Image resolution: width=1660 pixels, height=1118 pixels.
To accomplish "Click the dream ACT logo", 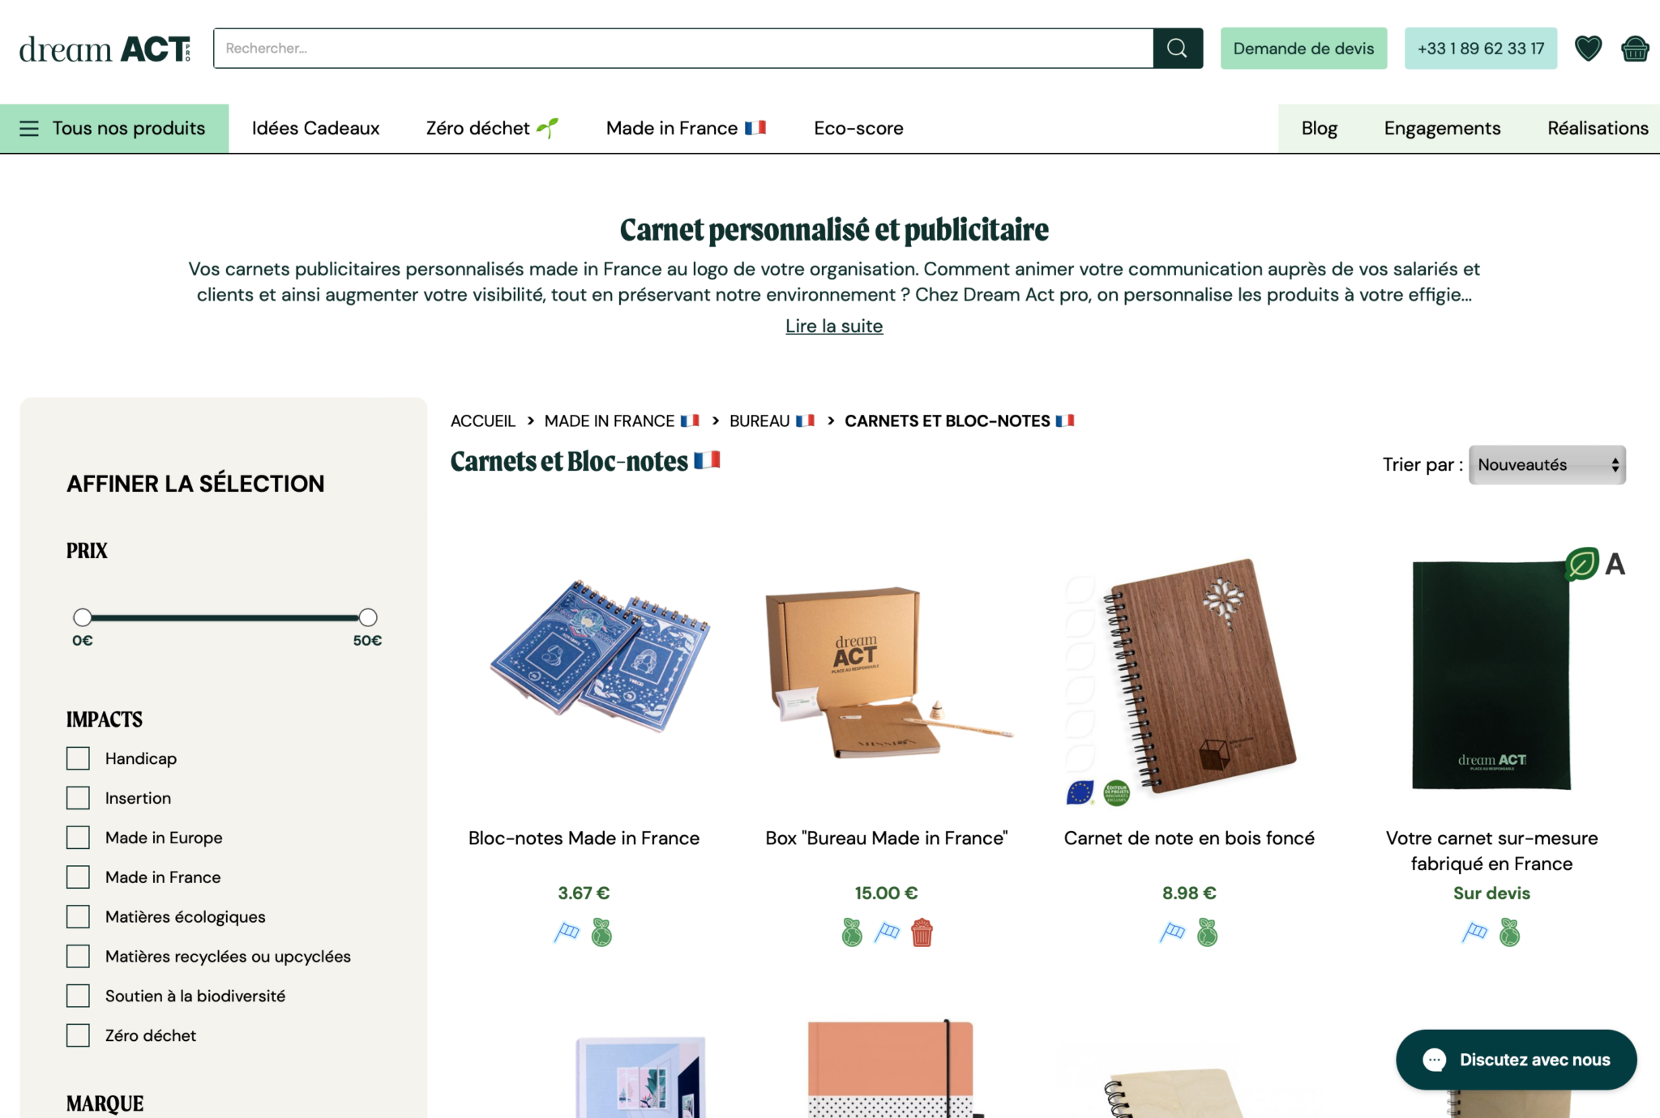I will pyautogui.click(x=105, y=49).
